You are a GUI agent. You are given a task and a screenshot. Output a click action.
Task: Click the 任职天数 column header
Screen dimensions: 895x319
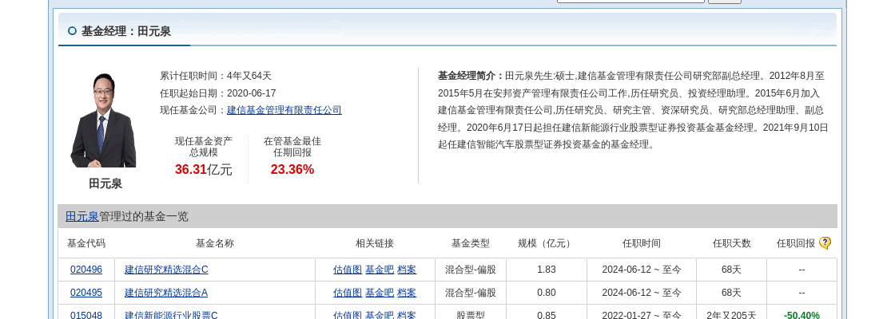pos(732,243)
